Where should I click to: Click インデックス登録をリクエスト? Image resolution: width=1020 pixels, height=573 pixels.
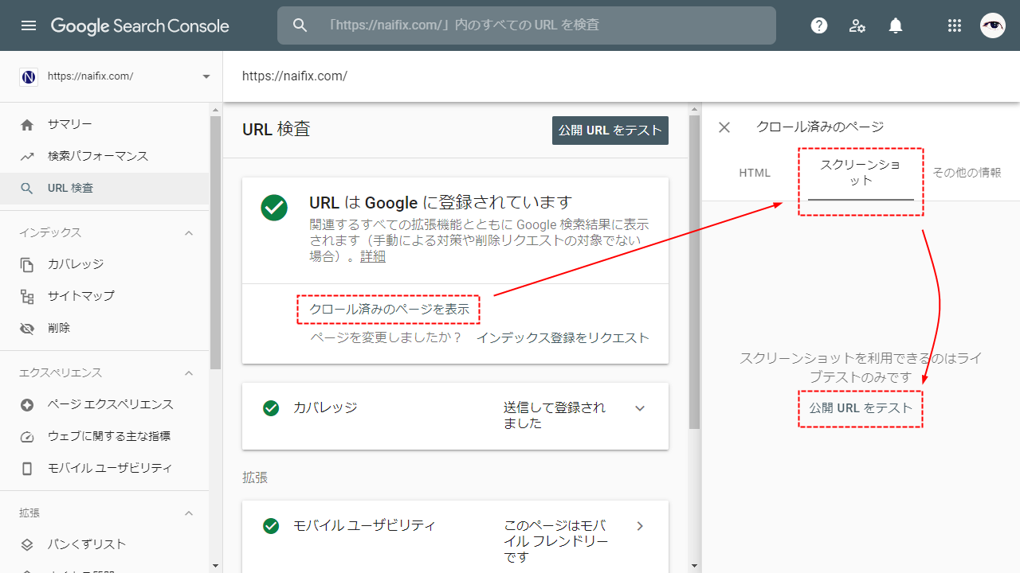coord(563,337)
